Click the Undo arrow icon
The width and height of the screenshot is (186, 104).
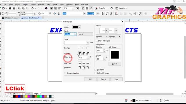[x=33, y=8]
